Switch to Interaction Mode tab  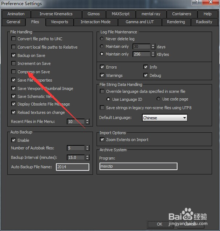(95, 22)
